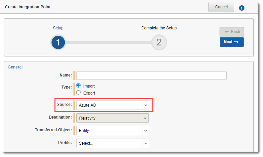Click the step 2 circle indicator

pos(159,42)
